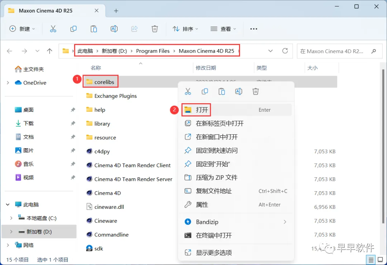Go forward with the right arrow

click(24, 51)
